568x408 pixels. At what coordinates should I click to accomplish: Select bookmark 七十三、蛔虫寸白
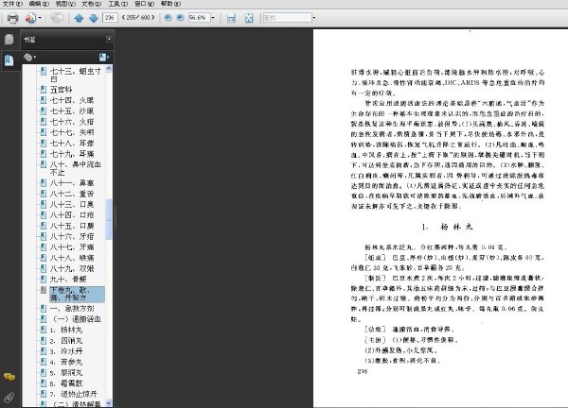[76, 75]
